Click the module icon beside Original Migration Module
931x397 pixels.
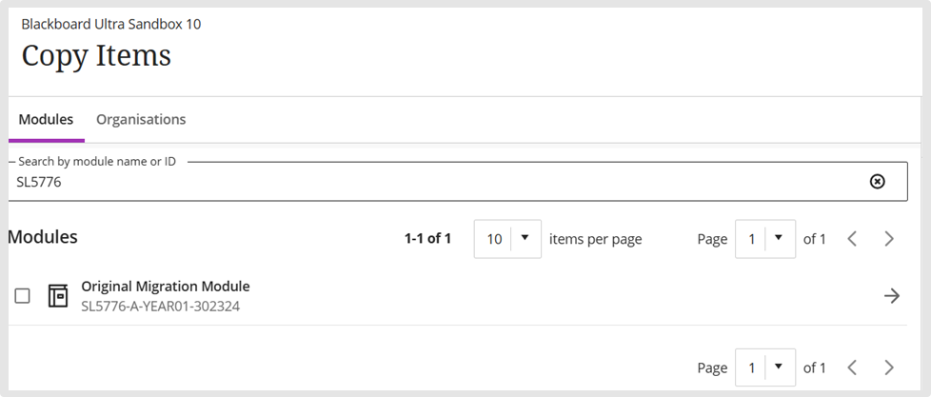(58, 295)
